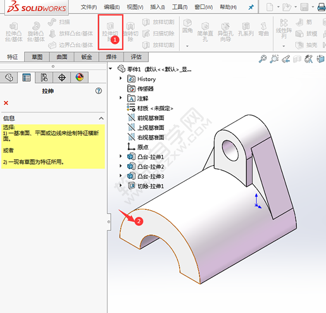Image resolution: width=326 pixels, height=313 pixels.
Task: Switch to the 曲面 tab
Action: click(62, 57)
